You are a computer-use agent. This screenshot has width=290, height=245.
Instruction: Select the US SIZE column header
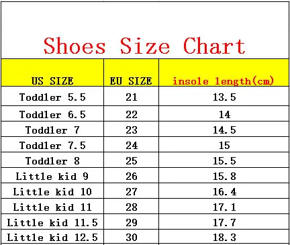(x=52, y=81)
